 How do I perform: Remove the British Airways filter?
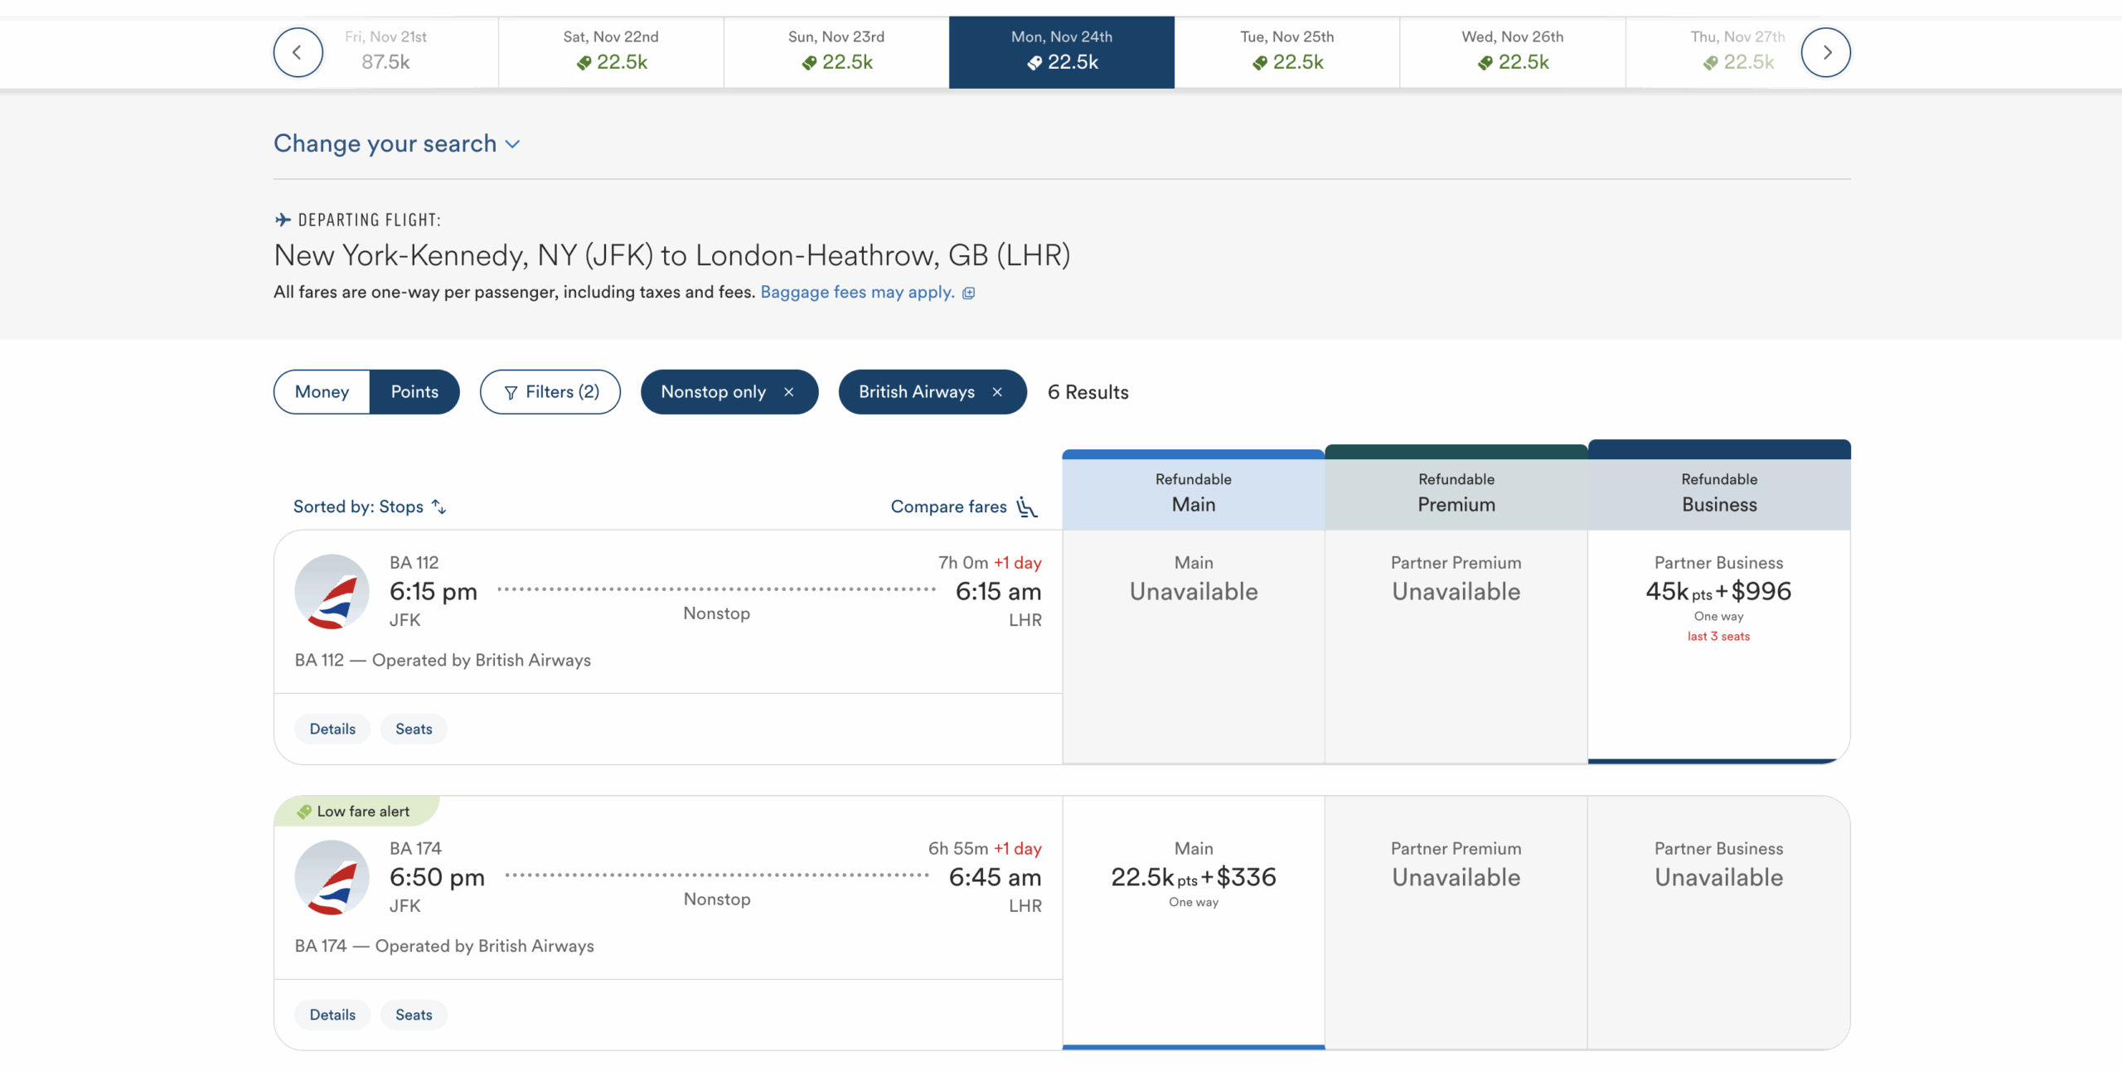(997, 392)
